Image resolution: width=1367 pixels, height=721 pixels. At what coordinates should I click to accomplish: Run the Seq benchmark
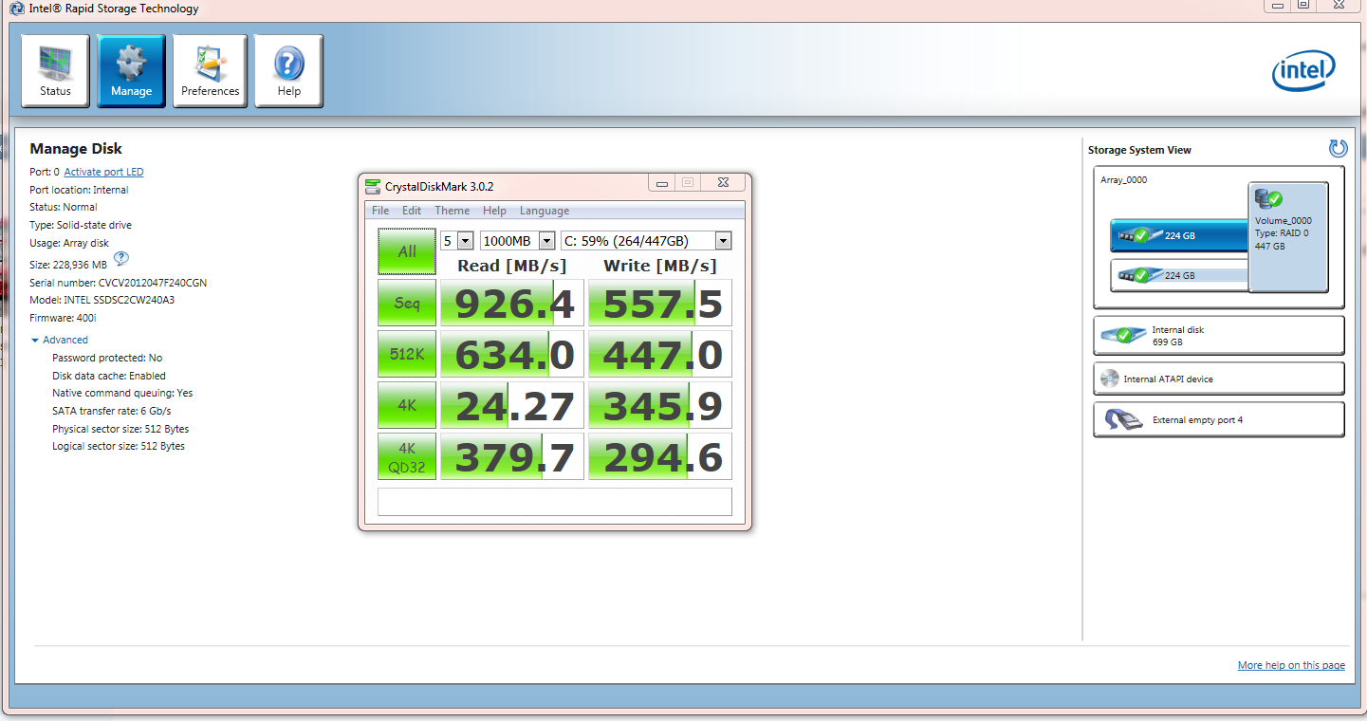tap(407, 303)
